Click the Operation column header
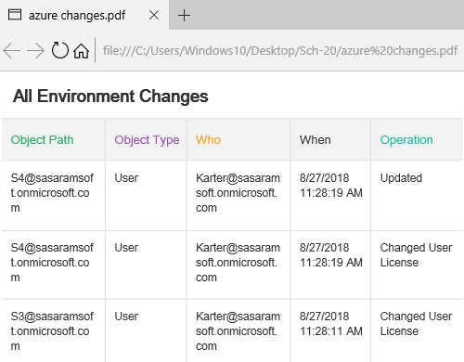The width and height of the screenshot is (464, 362). coord(406,140)
